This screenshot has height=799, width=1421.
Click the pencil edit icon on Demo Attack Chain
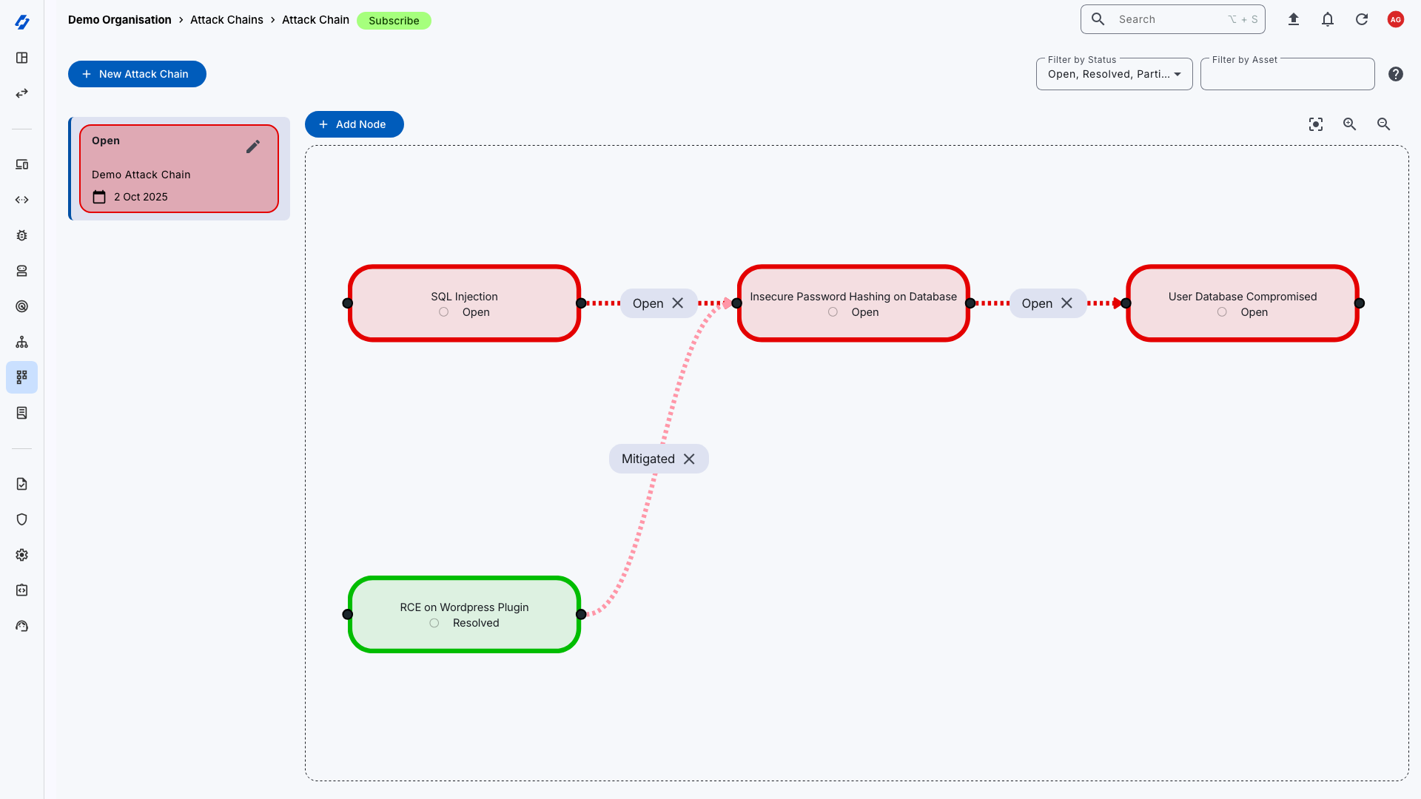coord(253,146)
